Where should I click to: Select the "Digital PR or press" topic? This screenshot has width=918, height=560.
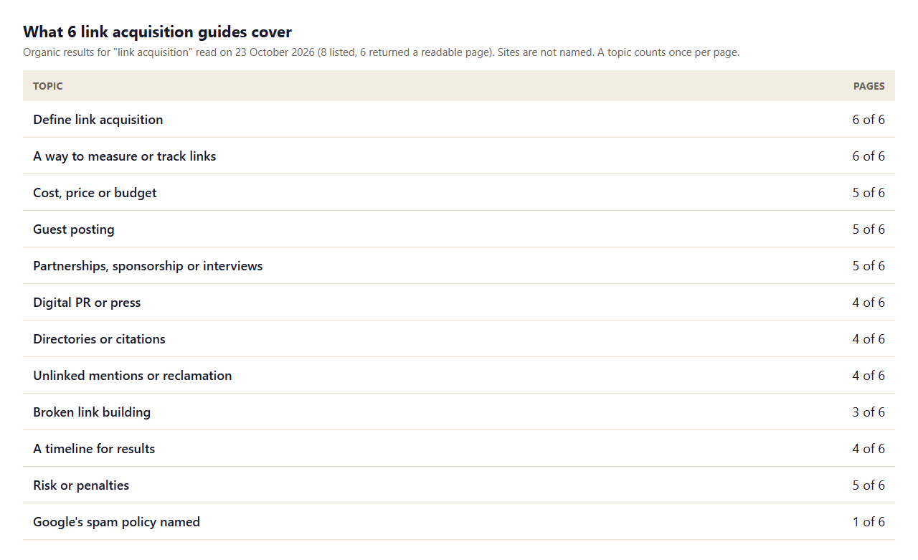point(87,303)
